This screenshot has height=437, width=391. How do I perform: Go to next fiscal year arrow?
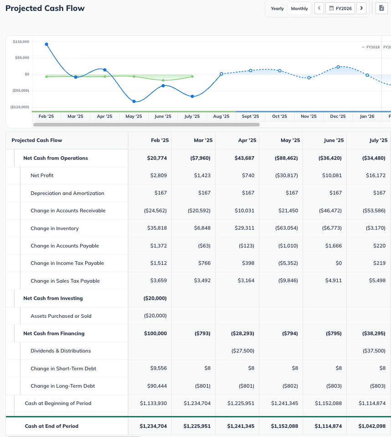(x=361, y=8)
